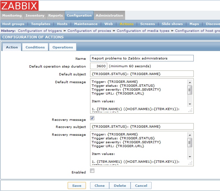Click the Default message scroll down arrow
Image resolution: width=220 pixels, height=191 pixels.
190,104
